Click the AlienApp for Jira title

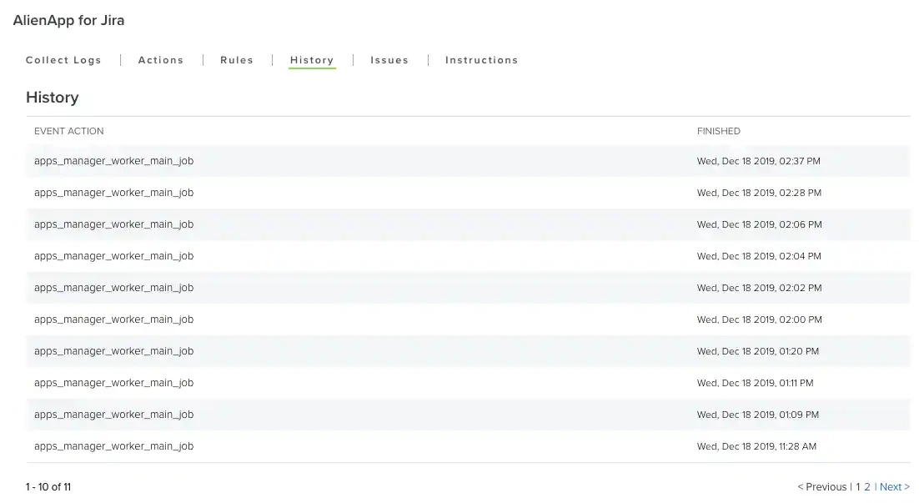click(68, 20)
